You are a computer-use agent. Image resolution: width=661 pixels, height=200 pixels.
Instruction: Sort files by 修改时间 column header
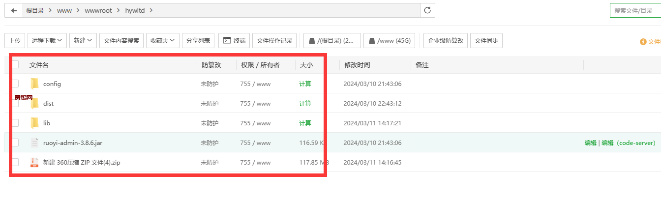coord(357,65)
